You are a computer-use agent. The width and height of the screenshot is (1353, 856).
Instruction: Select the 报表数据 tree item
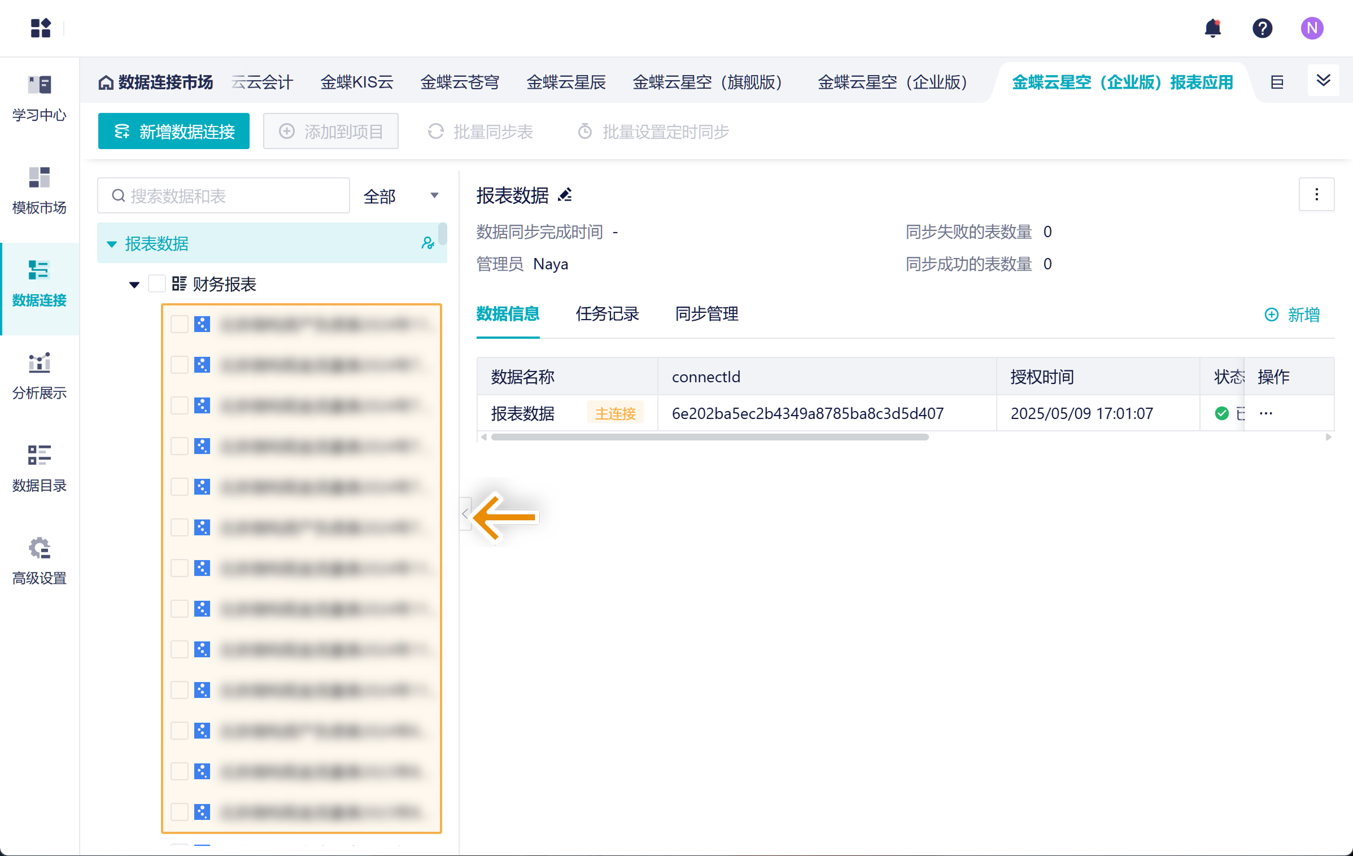pos(272,243)
